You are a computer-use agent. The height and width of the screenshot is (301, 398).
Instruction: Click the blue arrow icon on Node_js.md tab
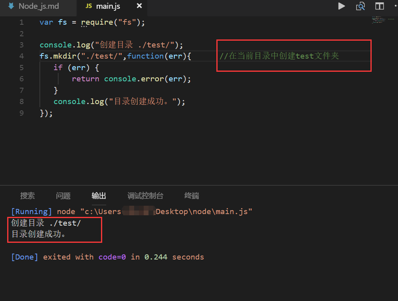(11, 6)
